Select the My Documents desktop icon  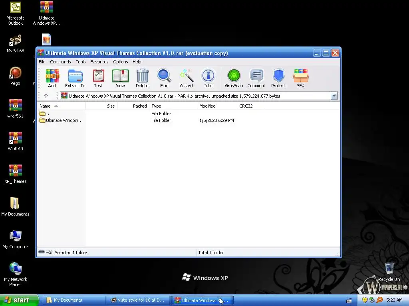[x=15, y=207]
